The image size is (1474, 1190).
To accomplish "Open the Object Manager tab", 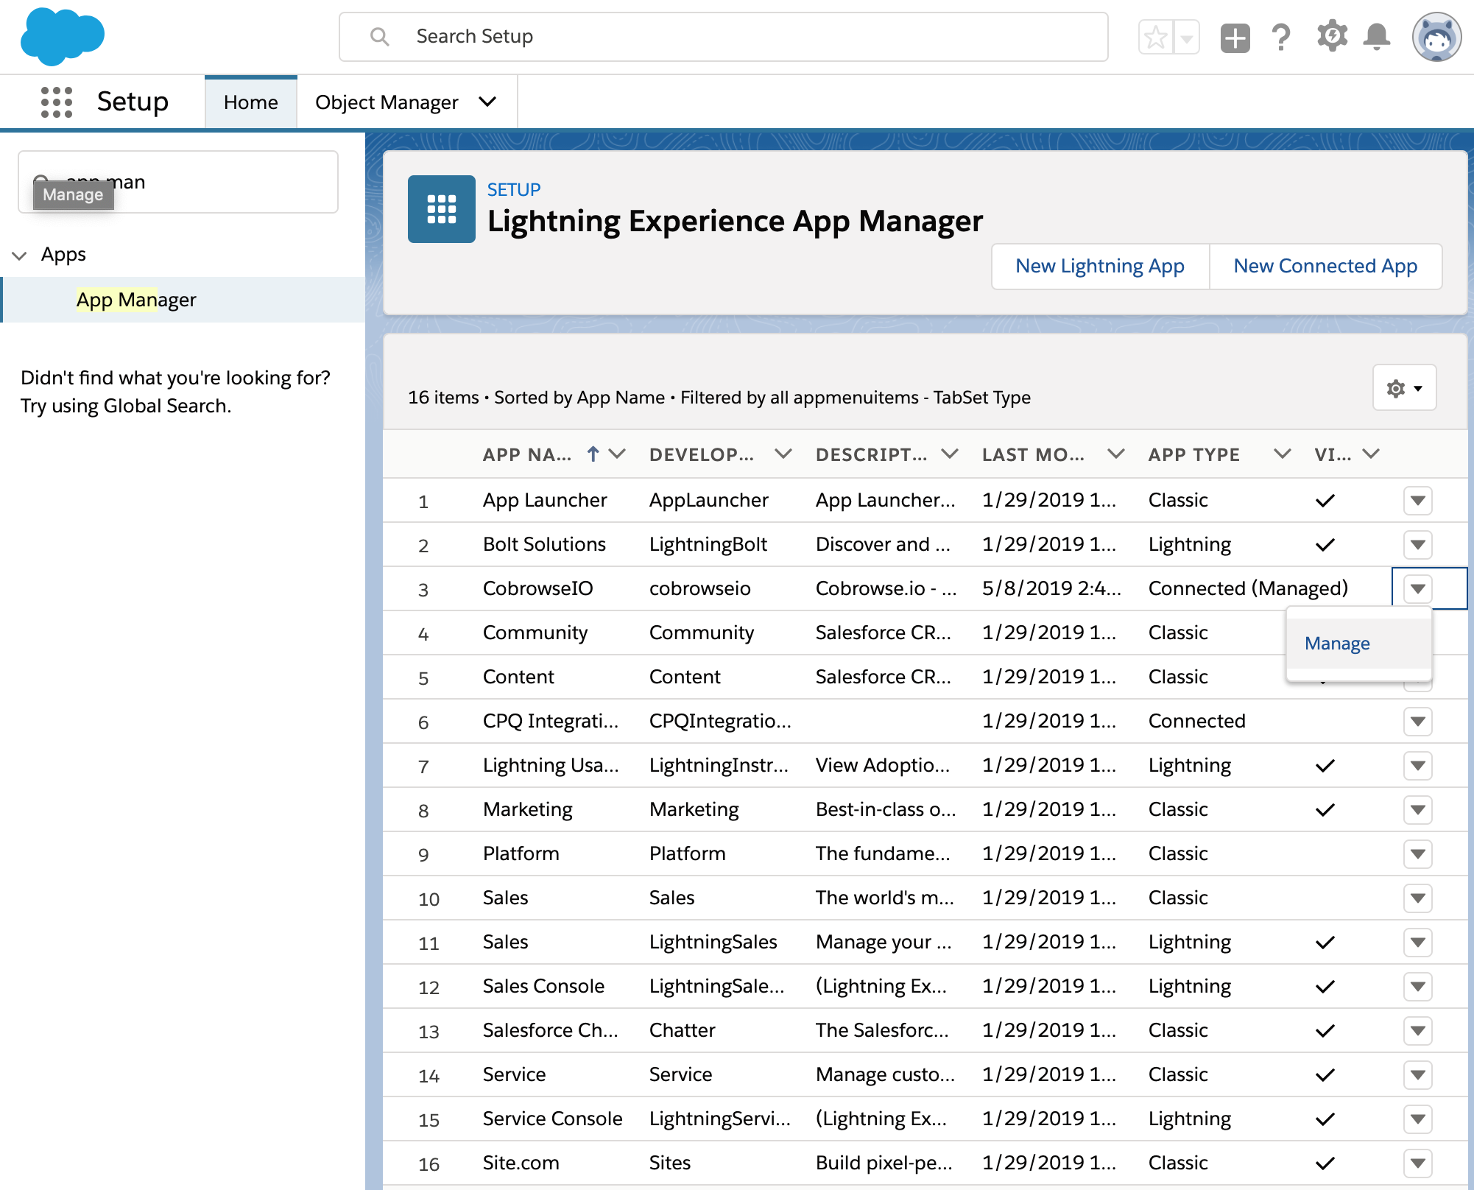I will click(387, 102).
